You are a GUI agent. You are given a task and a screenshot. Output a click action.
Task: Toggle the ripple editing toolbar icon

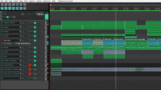[x=10, y=8]
